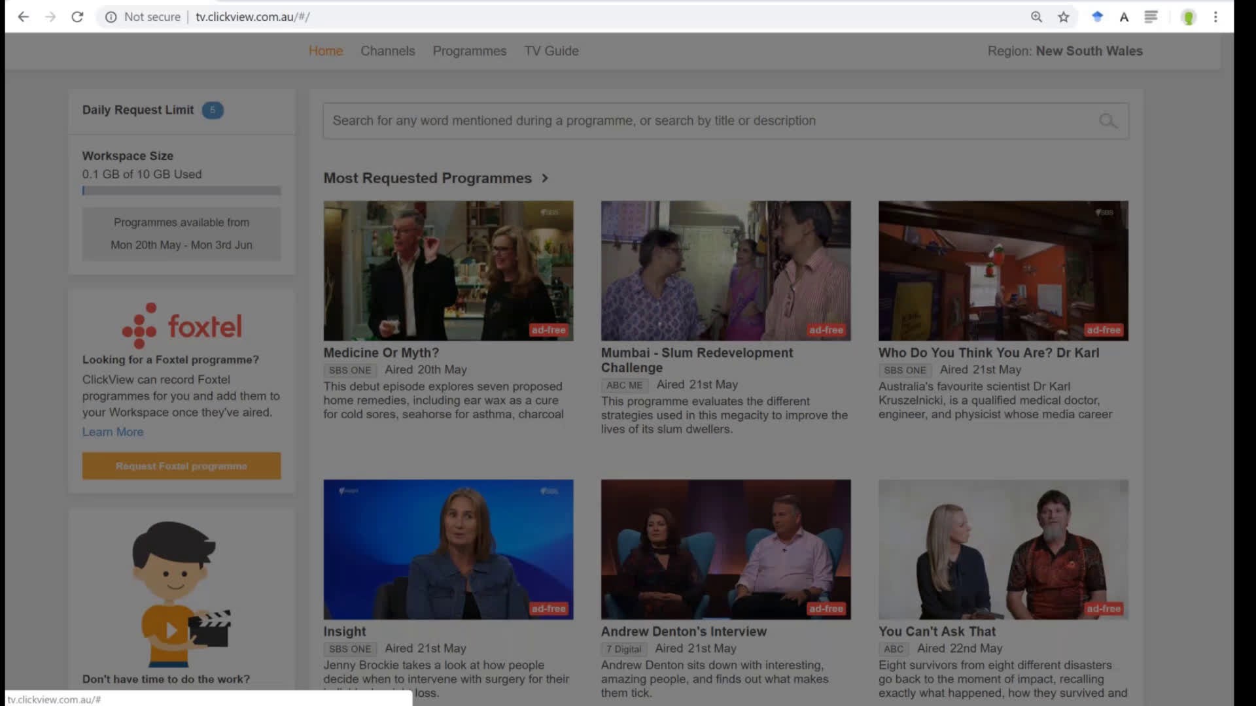The height and width of the screenshot is (706, 1256).
Task: Open the Mumbai - Slum Redevelopment Challenge thumbnail
Action: pyautogui.click(x=725, y=271)
